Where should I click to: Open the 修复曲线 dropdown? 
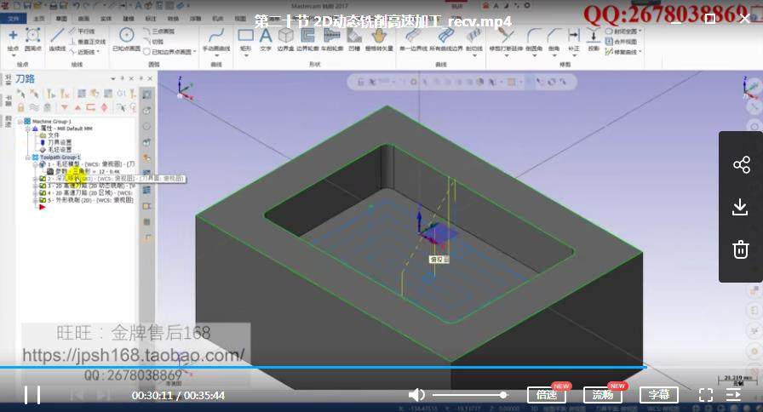click(640, 52)
